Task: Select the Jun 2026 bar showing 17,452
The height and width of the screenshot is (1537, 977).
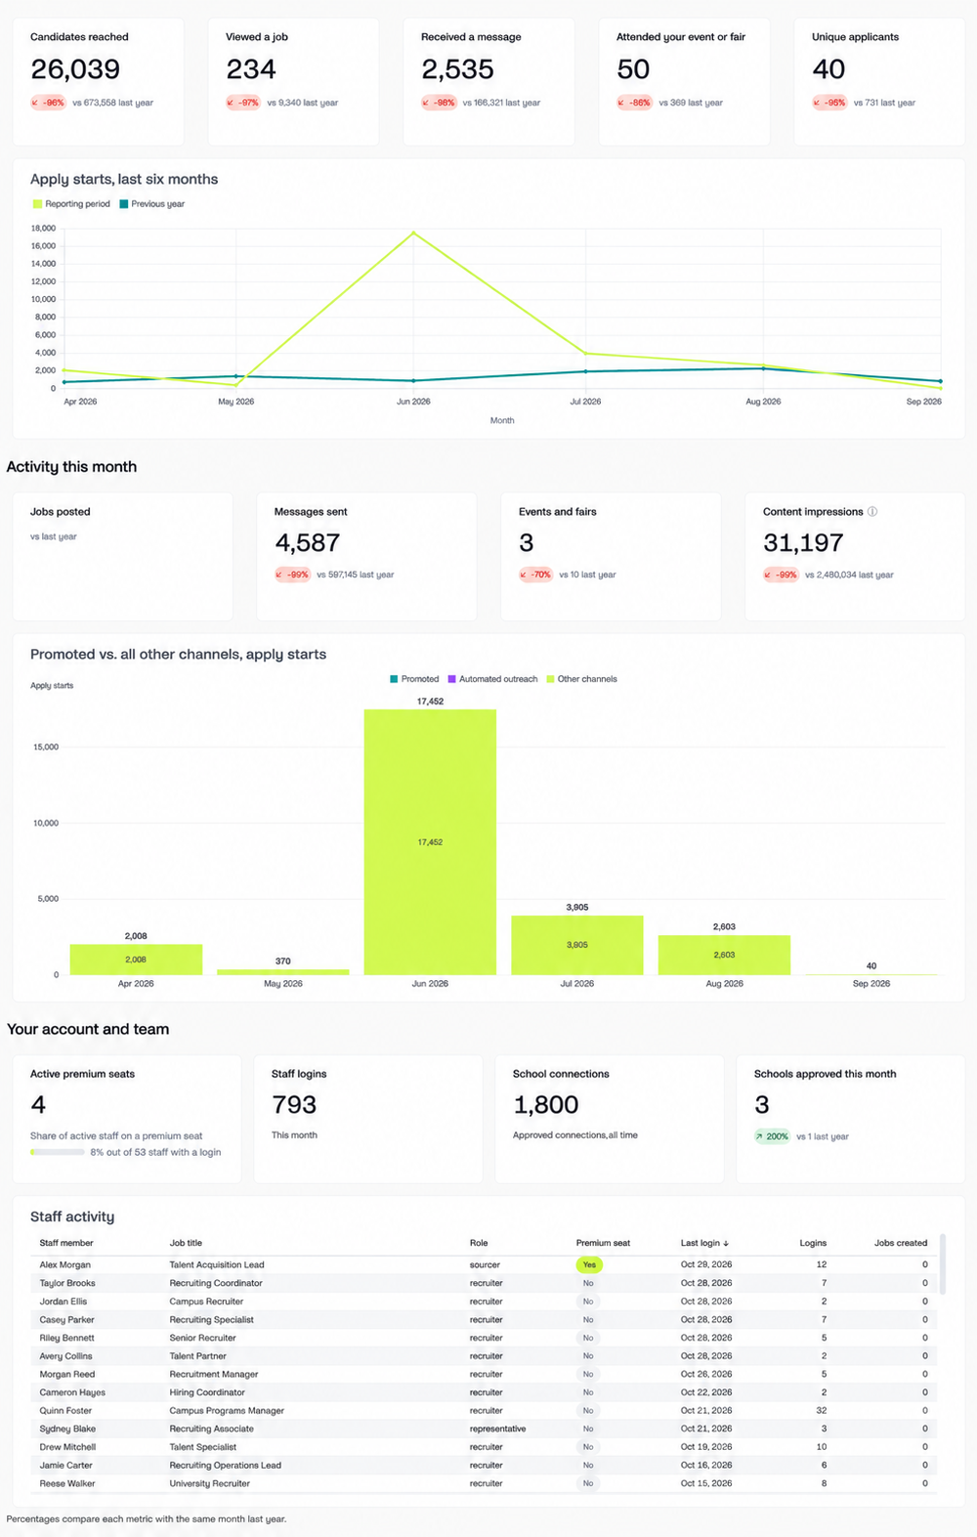Action: pyautogui.click(x=430, y=841)
